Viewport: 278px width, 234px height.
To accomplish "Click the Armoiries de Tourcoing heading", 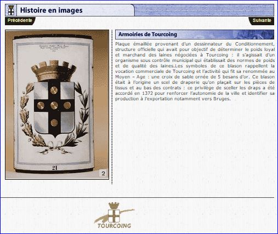I will 147,35.
